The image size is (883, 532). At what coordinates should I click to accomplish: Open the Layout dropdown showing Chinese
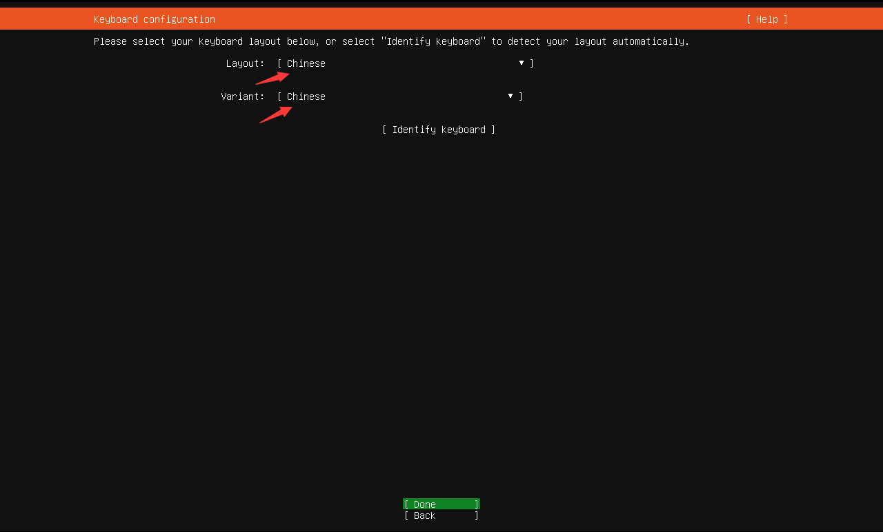[406, 63]
